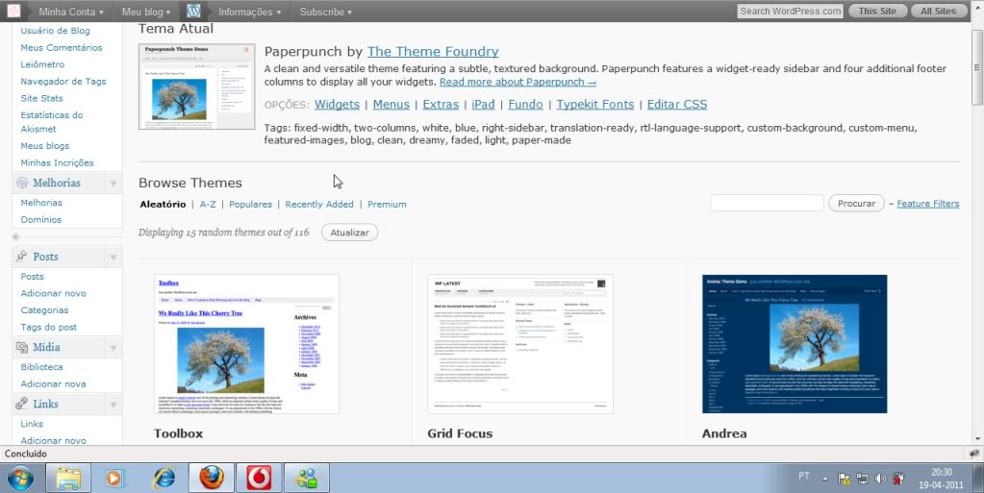
Task: Click the Vodafone icon in the taskbar
Action: pyautogui.click(x=259, y=477)
